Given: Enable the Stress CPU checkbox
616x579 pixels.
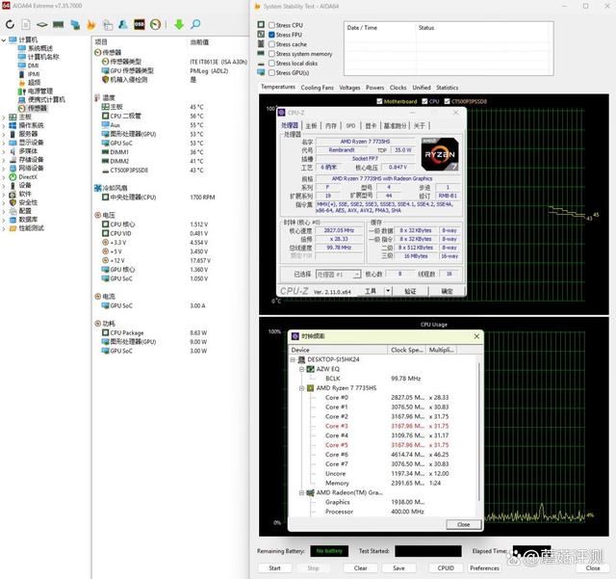Looking at the screenshot, I should 270,25.
